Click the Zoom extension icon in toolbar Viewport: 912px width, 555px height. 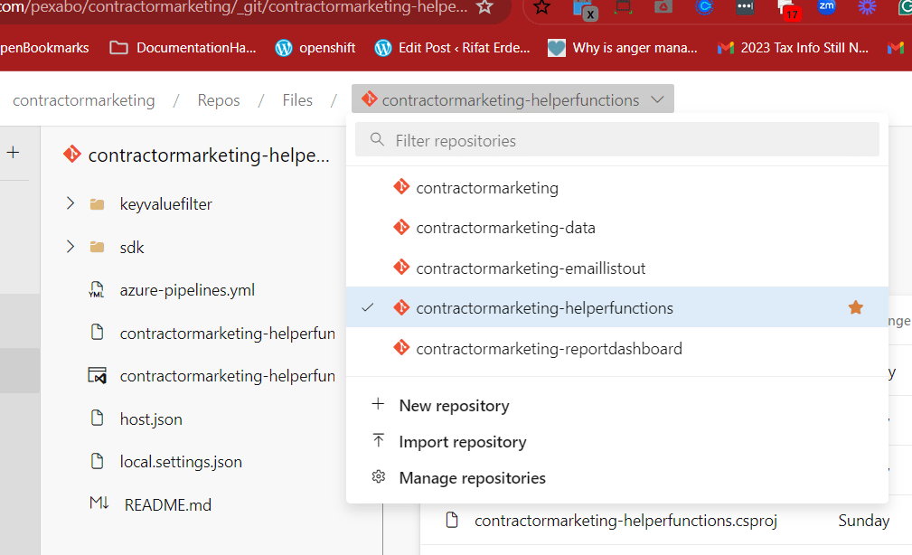pyautogui.click(x=826, y=7)
